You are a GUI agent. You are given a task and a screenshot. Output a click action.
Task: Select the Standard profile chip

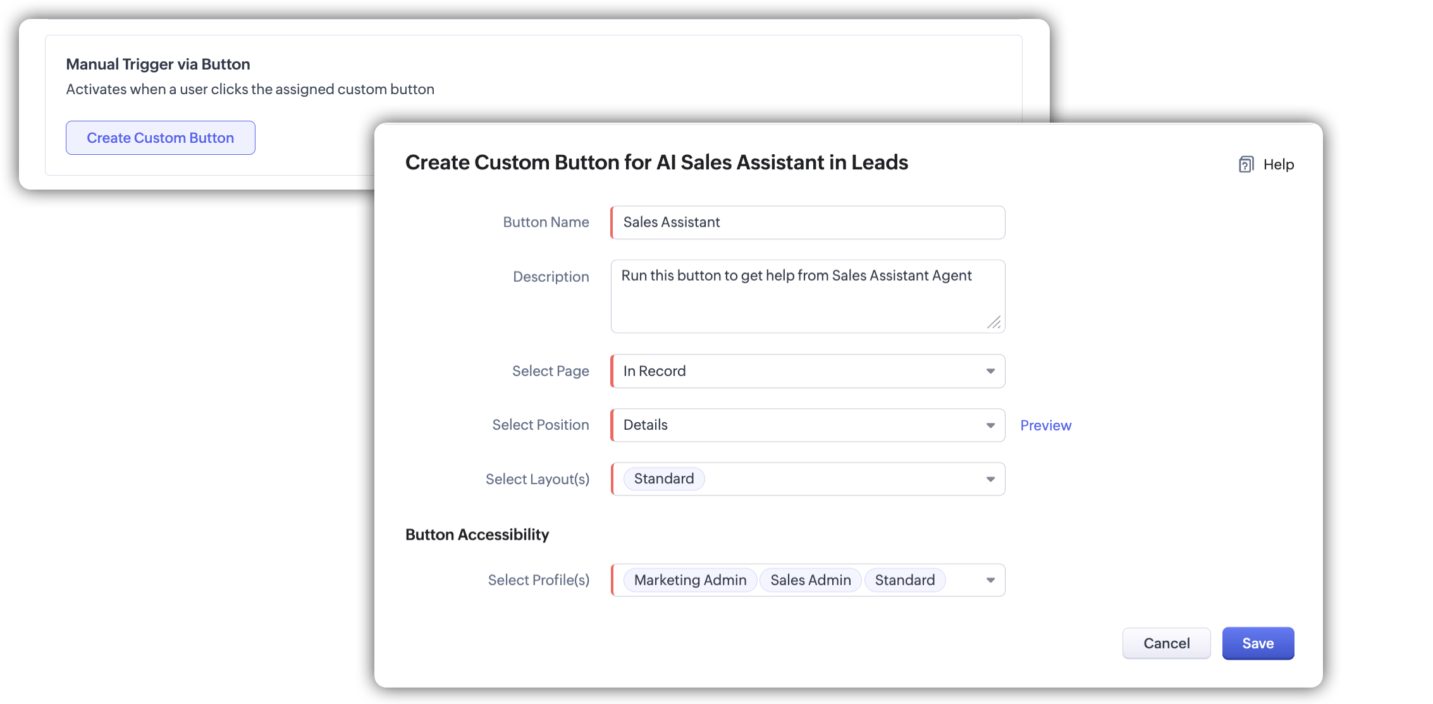(x=904, y=580)
